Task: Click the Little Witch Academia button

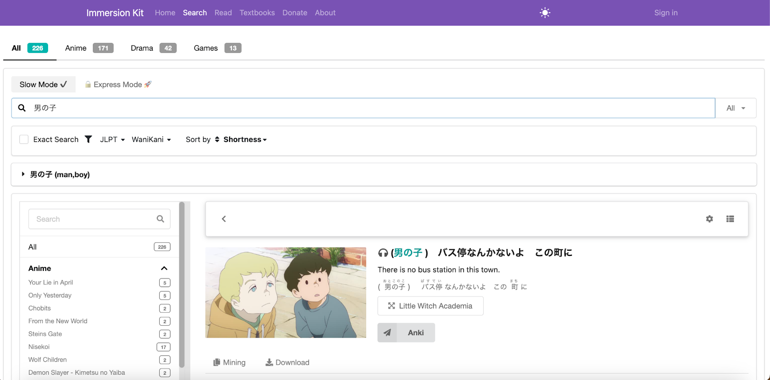Action: [x=431, y=306]
